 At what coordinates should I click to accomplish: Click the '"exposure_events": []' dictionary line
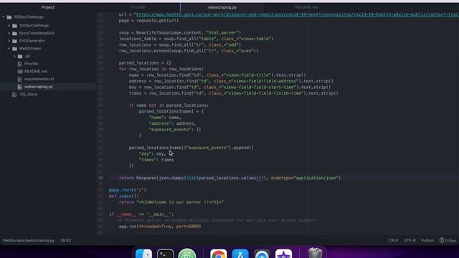[x=175, y=130]
